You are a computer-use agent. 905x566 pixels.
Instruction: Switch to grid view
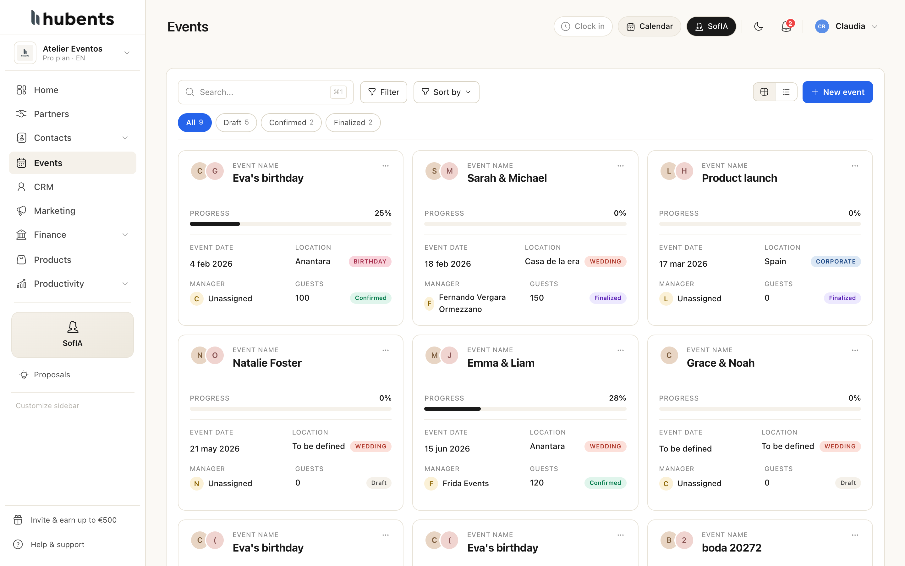click(764, 92)
